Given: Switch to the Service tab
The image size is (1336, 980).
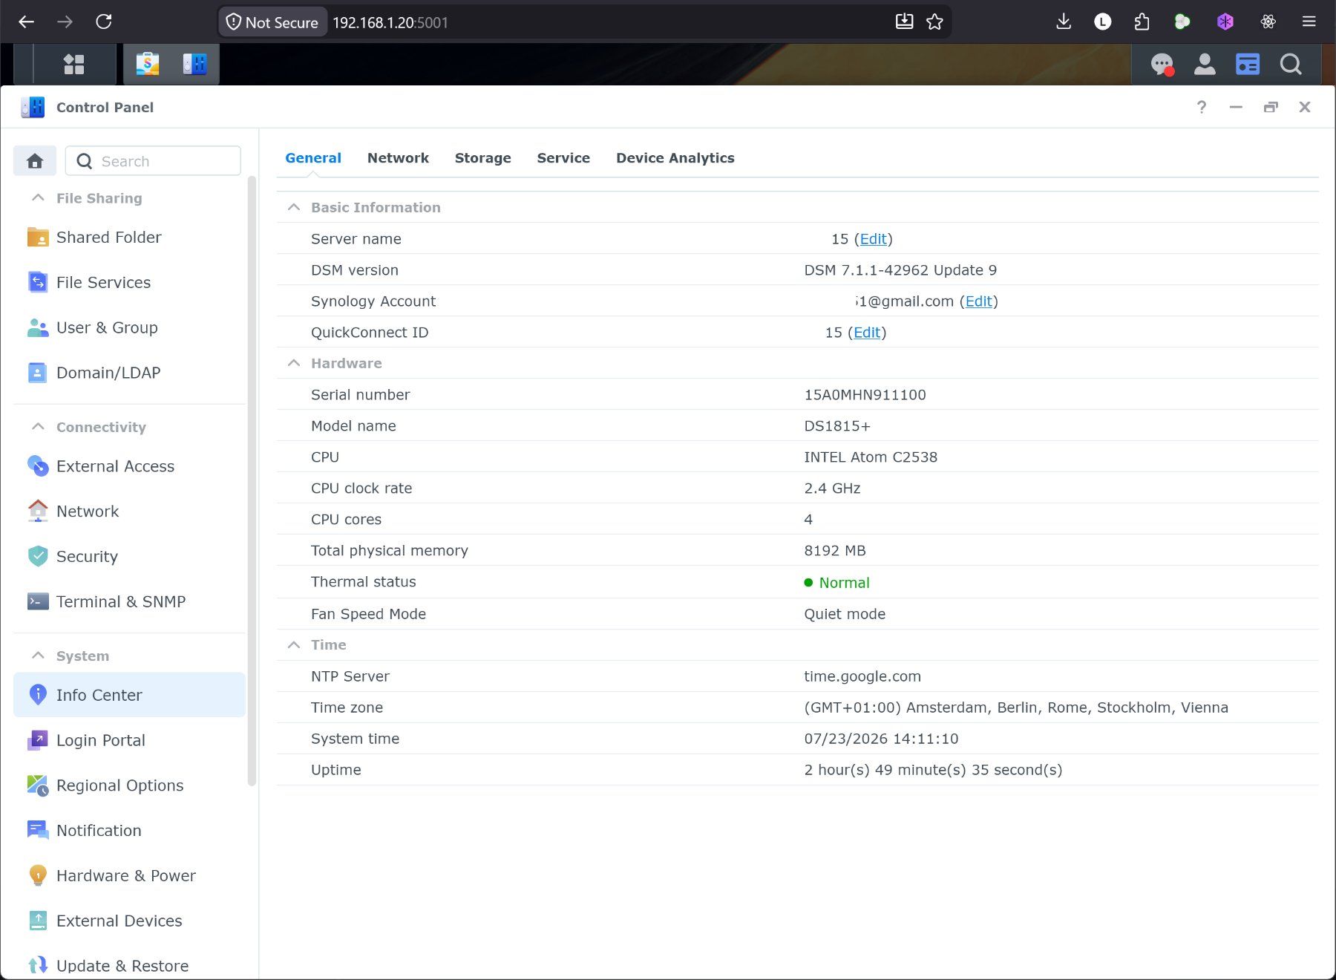Looking at the screenshot, I should 563,157.
